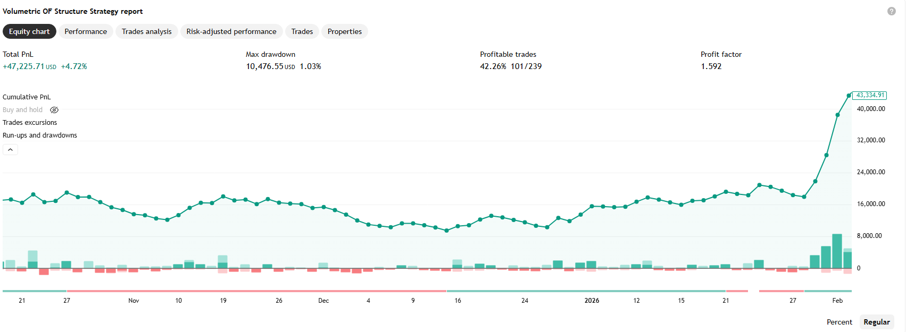
Task: Open the help icon for the strategy report
Action: click(892, 11)
